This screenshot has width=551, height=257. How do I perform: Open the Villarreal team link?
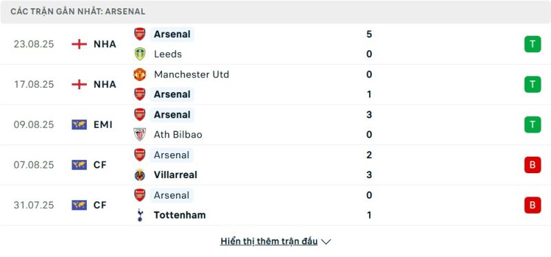click(176, 175)
